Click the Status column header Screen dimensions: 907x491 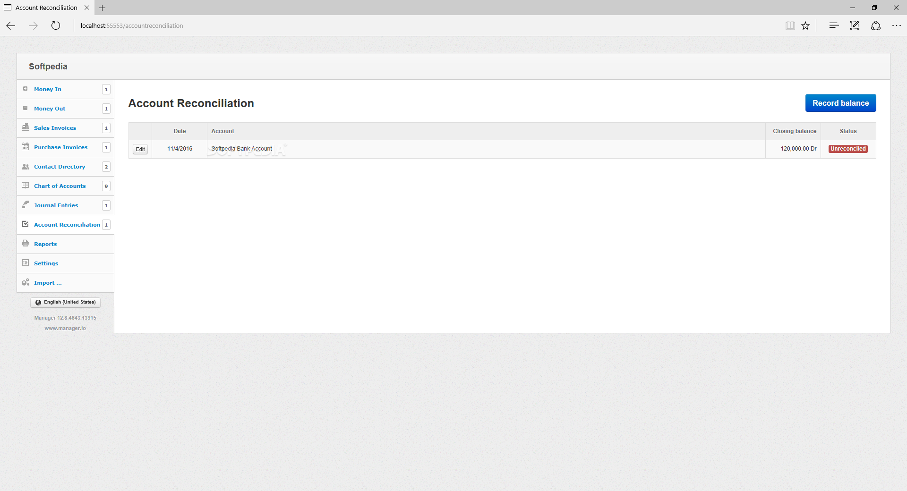[848, 131]
